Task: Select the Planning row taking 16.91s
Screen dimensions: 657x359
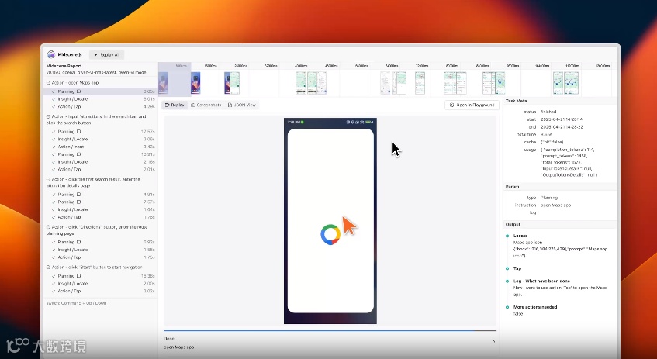Action: tap(101, 154)
